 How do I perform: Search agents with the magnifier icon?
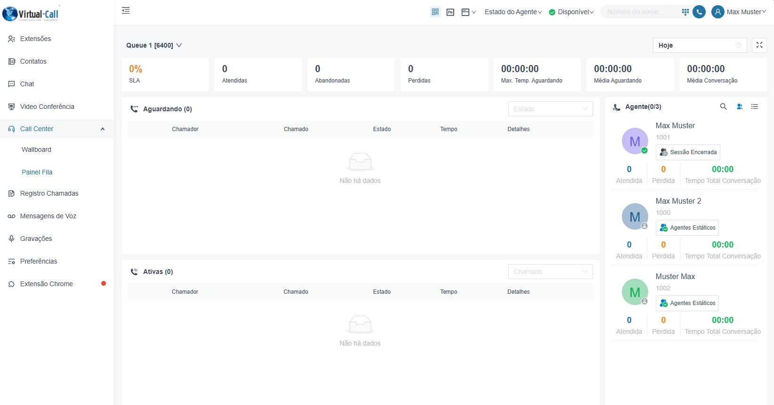724,107
